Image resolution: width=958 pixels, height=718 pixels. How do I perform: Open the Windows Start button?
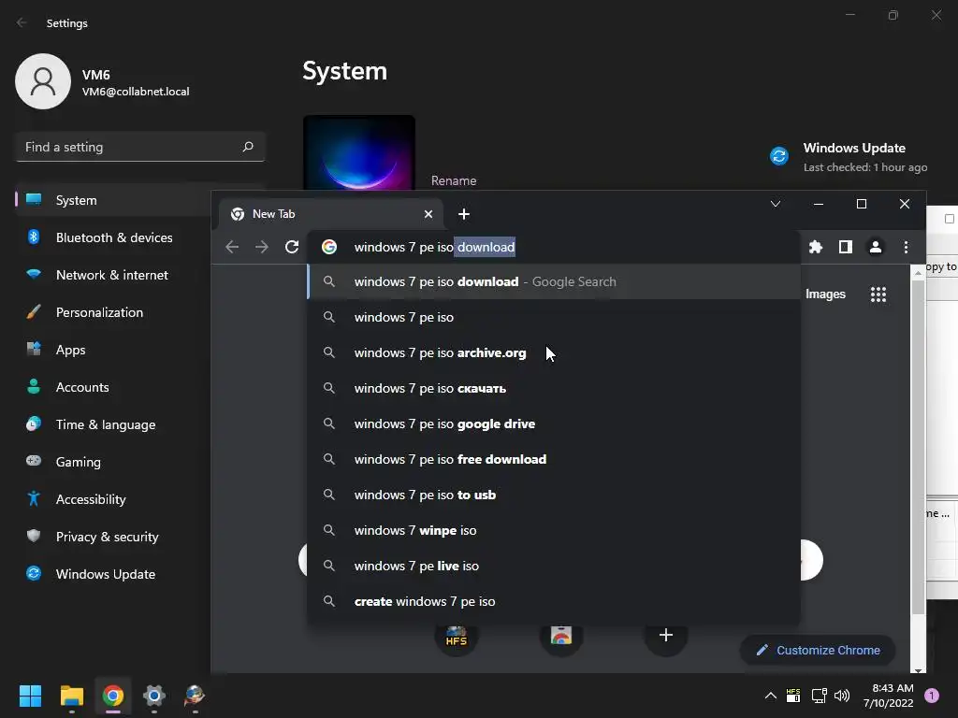coord(30,696)
